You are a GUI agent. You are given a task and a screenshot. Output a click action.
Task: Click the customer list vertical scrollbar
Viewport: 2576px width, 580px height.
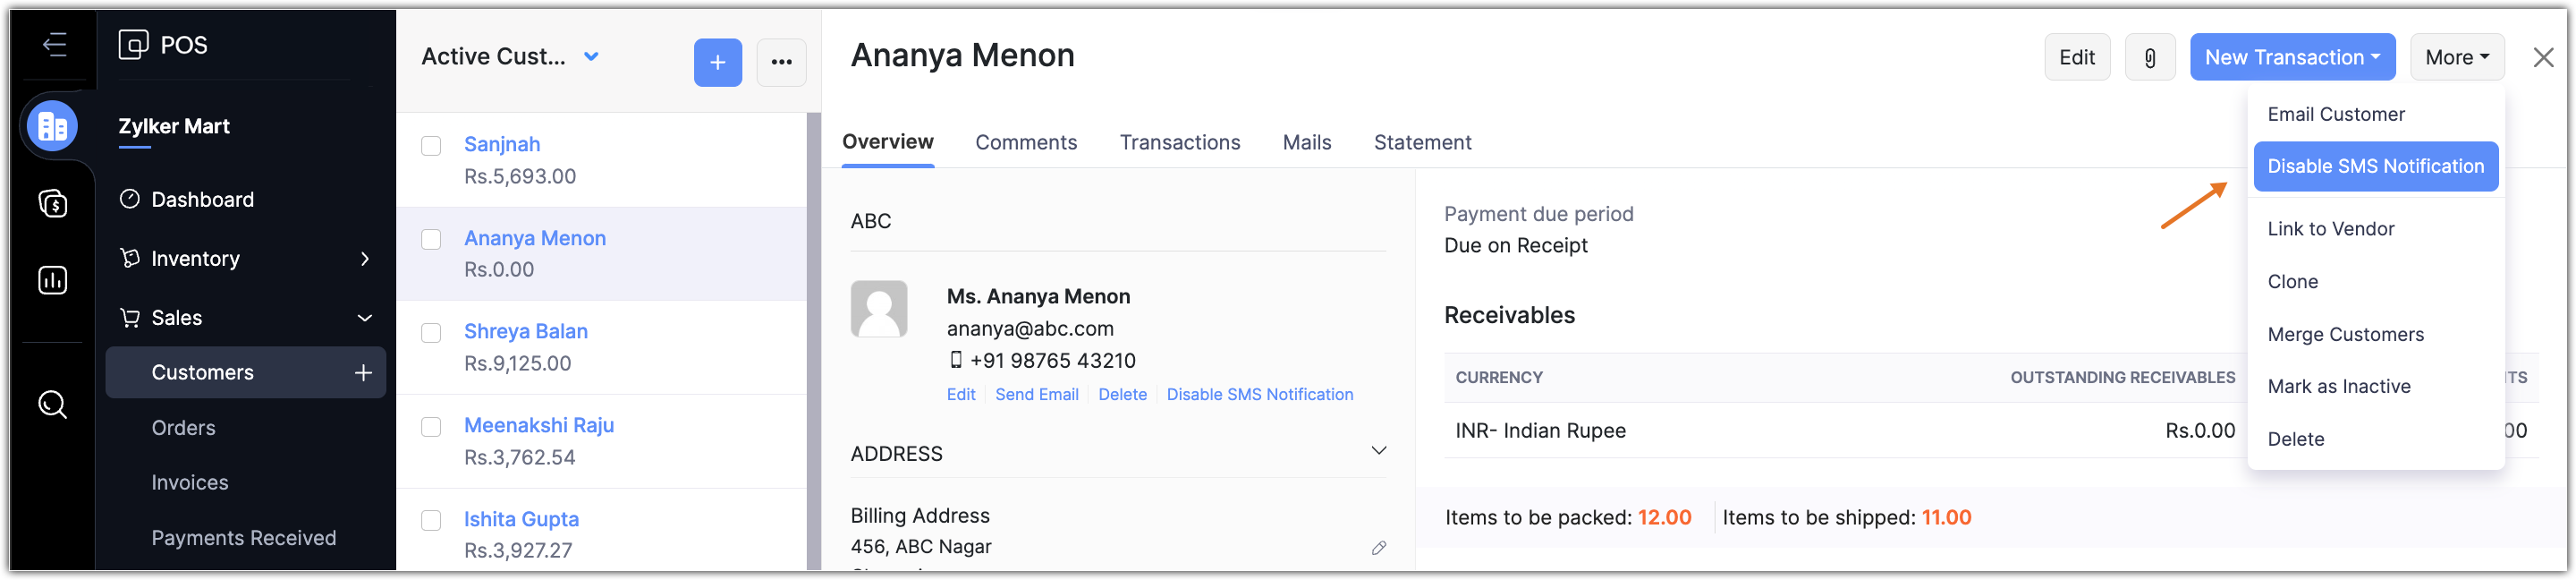click(813, 340)
